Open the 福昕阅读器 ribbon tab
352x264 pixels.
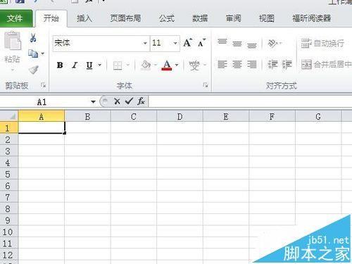point(312,18)
